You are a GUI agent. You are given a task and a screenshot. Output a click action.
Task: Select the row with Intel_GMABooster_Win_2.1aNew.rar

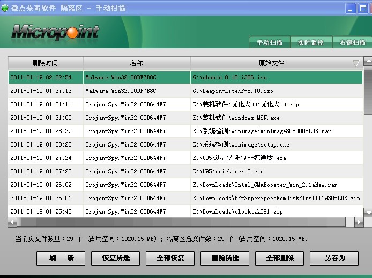point(185,185)
